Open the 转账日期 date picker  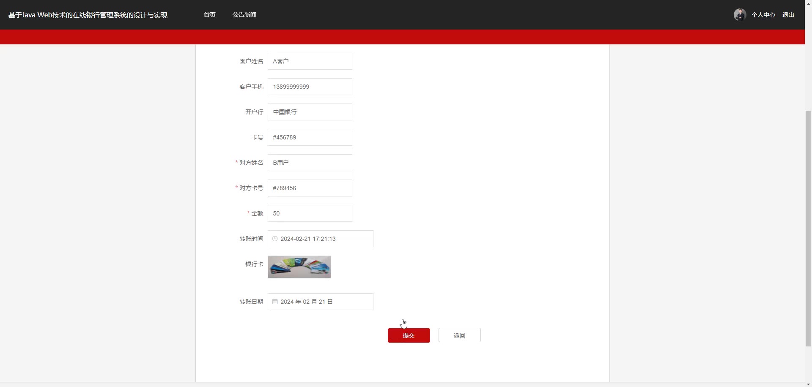click(x=321, y=302)
